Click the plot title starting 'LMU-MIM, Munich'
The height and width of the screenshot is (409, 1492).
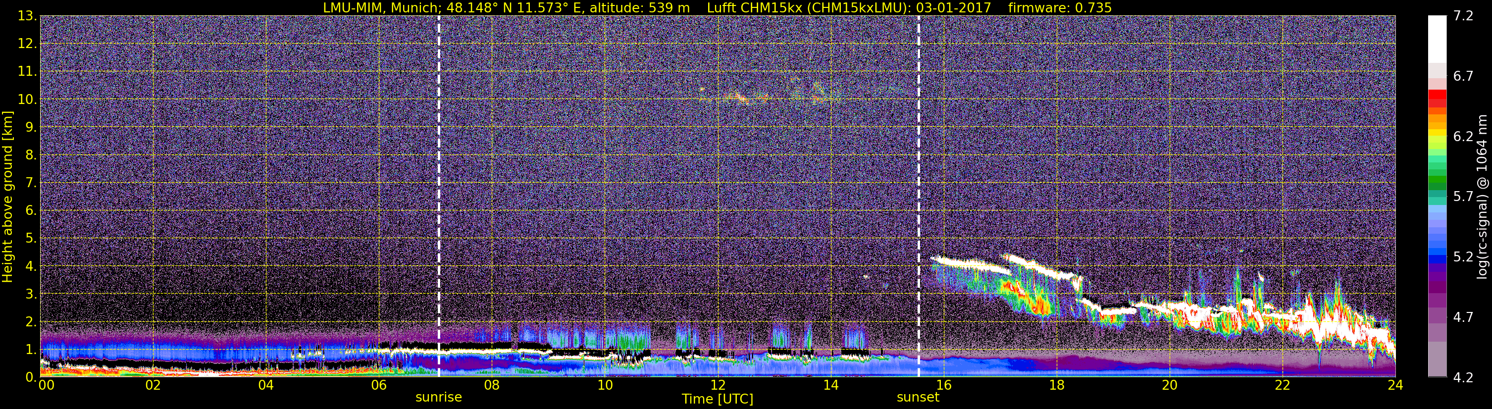click(717, 7)
